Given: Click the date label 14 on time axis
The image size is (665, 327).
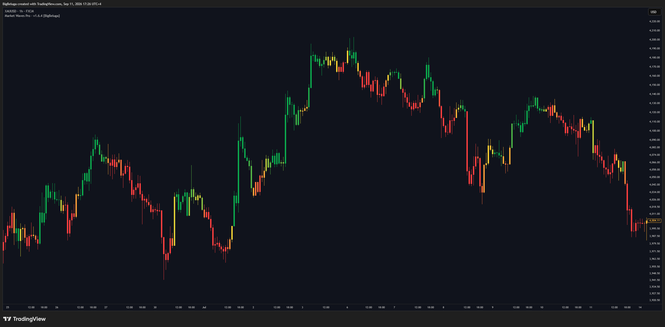Looking at the screenshot, I should (640, 307).
